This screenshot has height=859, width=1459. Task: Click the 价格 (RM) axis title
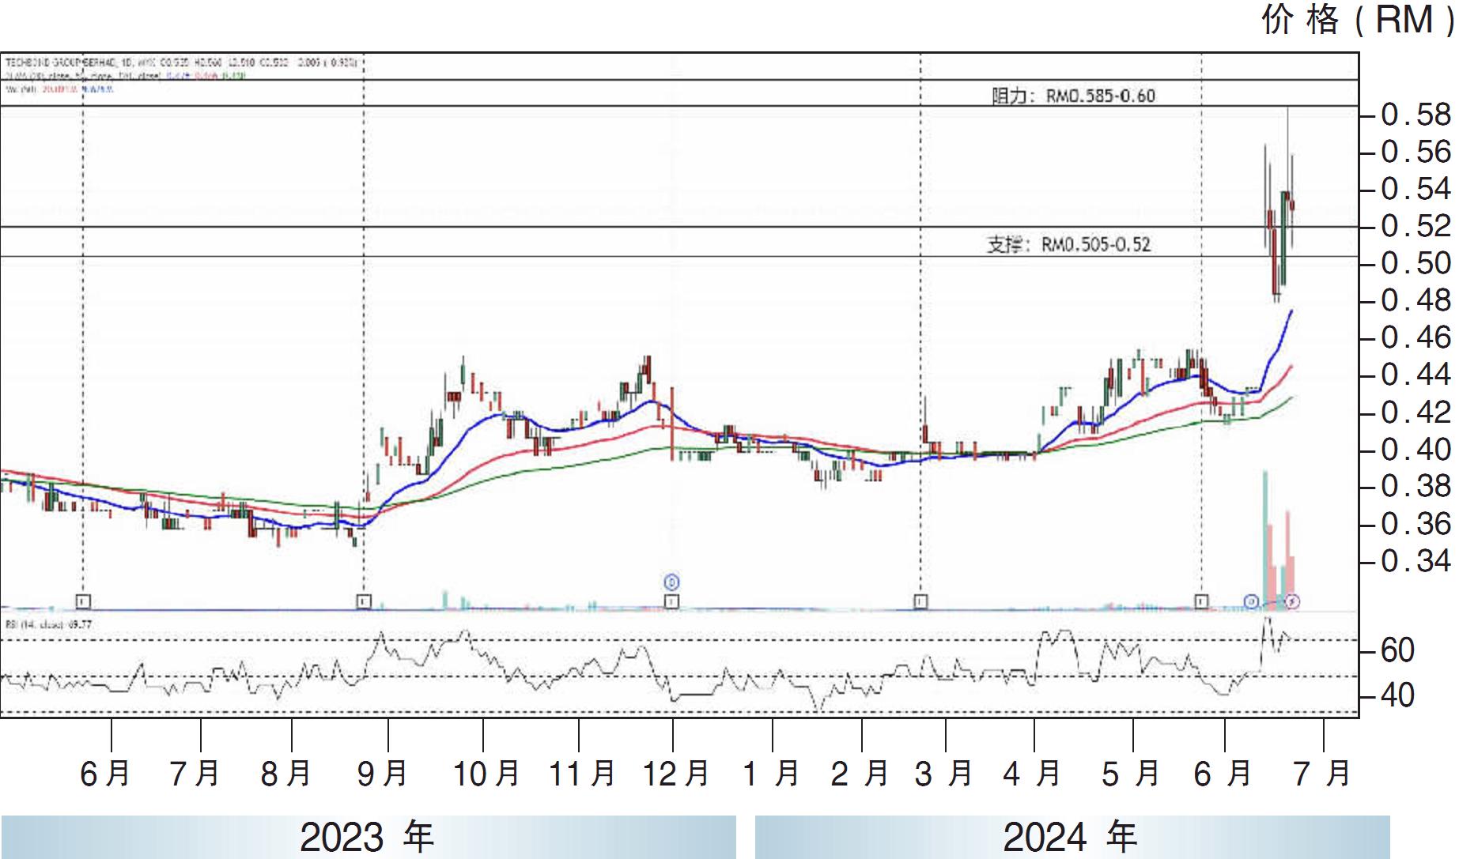coord(1357,19)
